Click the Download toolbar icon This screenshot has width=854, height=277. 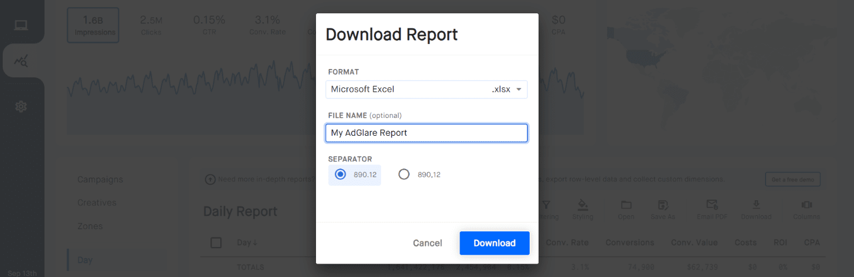tap(756, 210)
